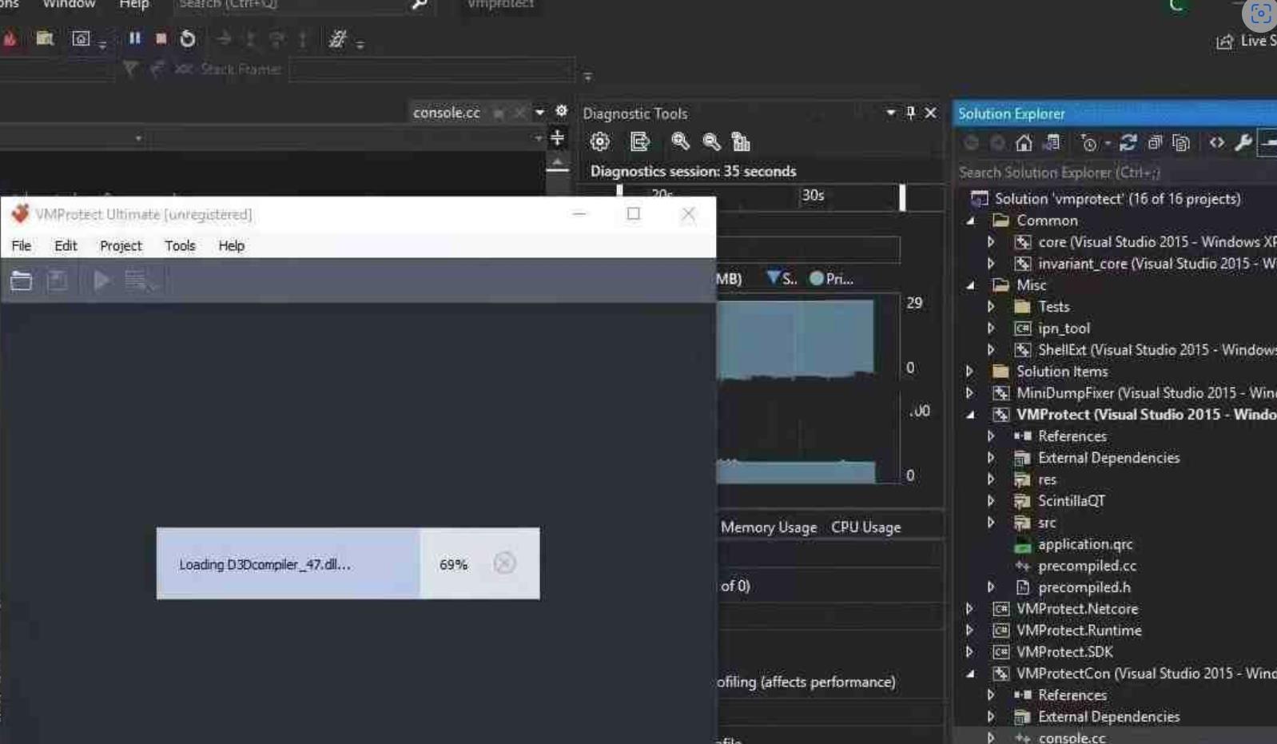Collapse the Common solution folder
Image resolution: width=1277 pixels, height=744 pixels.
(x=970, y=221)
